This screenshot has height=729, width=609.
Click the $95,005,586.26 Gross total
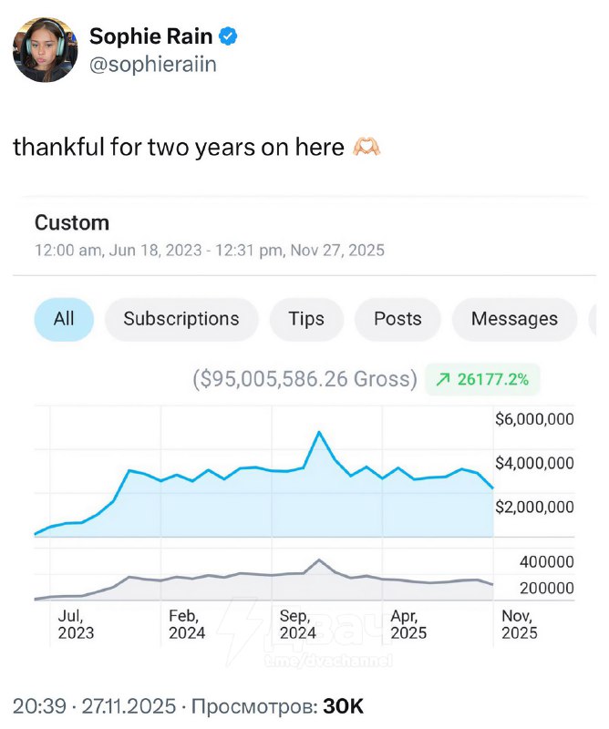(x=304, y=379)
